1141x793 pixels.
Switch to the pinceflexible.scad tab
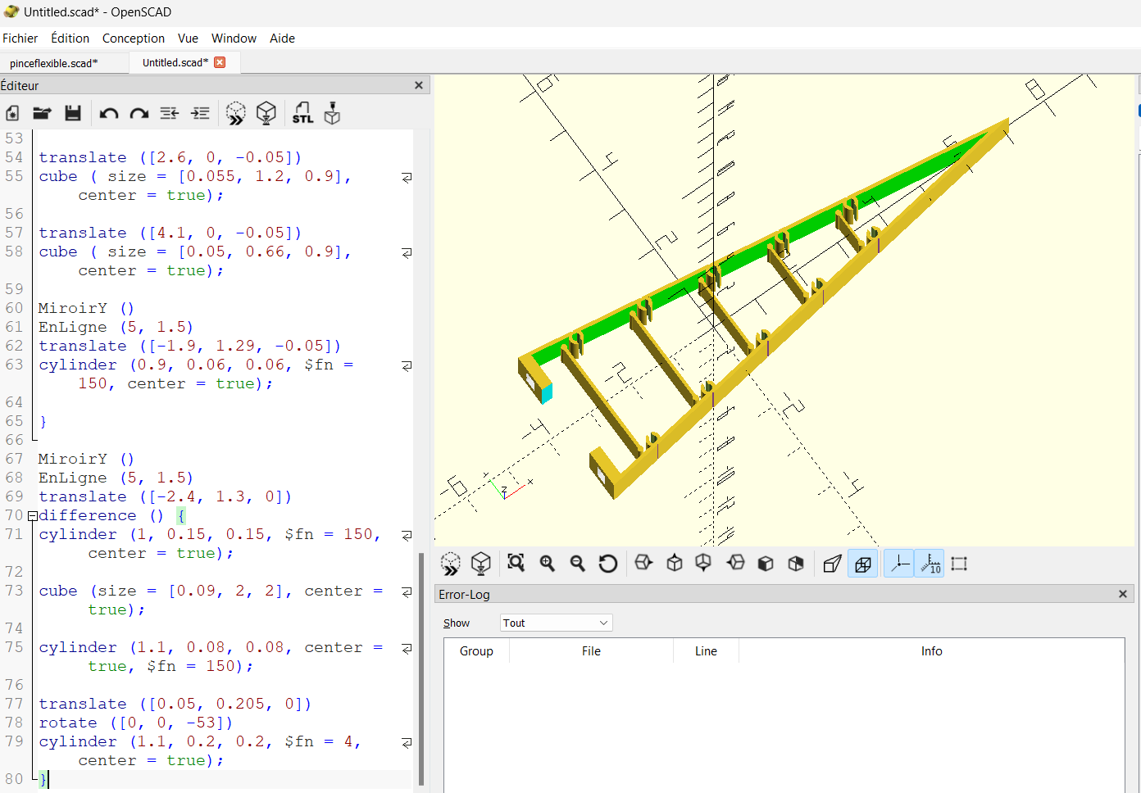[54, 63]
